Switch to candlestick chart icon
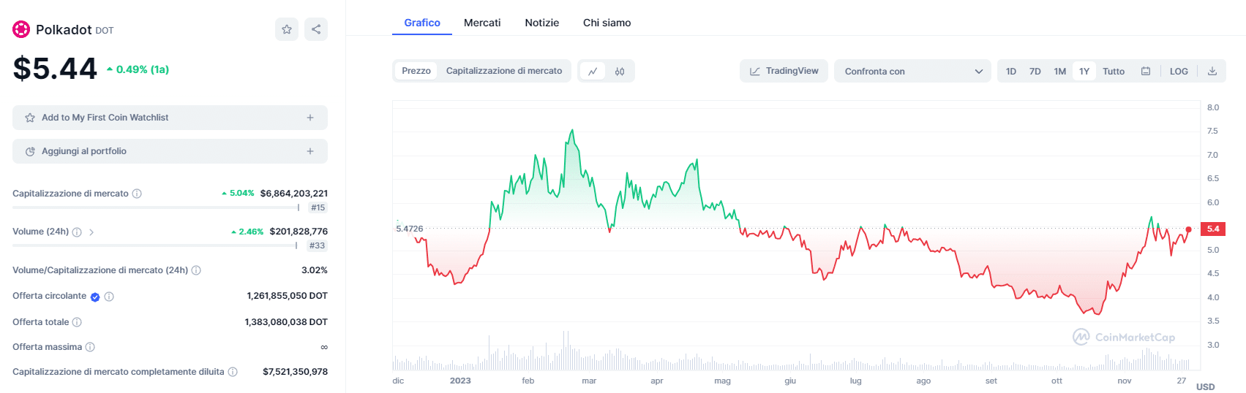 (x=620, y=71)
